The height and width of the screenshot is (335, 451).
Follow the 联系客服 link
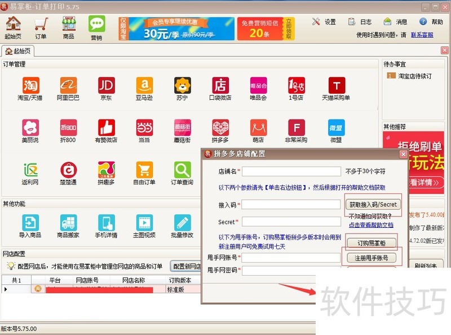422,35
